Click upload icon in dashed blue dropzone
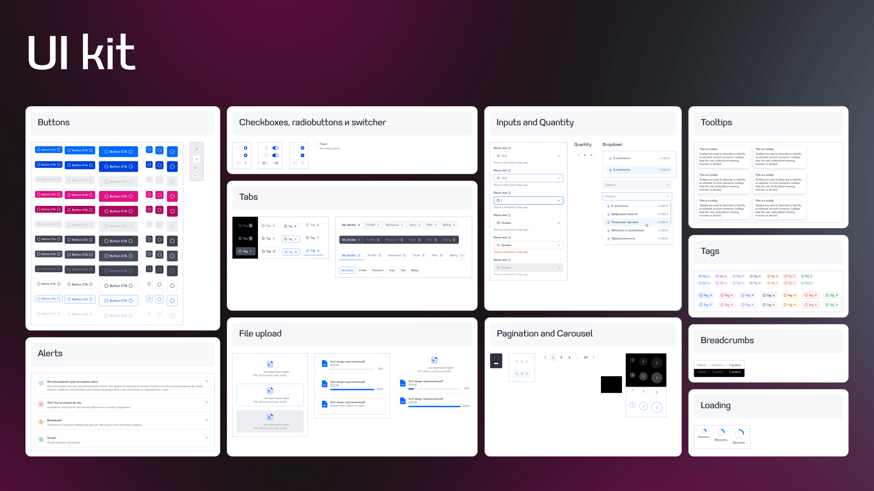874x491 pixels. 270,391
